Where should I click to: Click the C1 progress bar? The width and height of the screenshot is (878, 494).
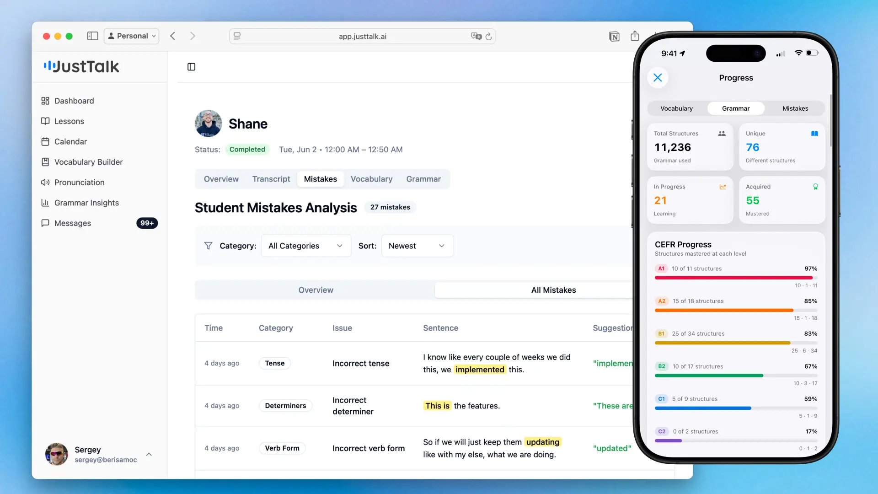coord(736,408)
